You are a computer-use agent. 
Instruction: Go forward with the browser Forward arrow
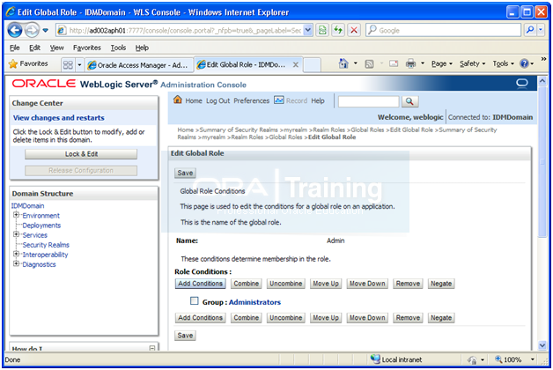coord(32,30)
